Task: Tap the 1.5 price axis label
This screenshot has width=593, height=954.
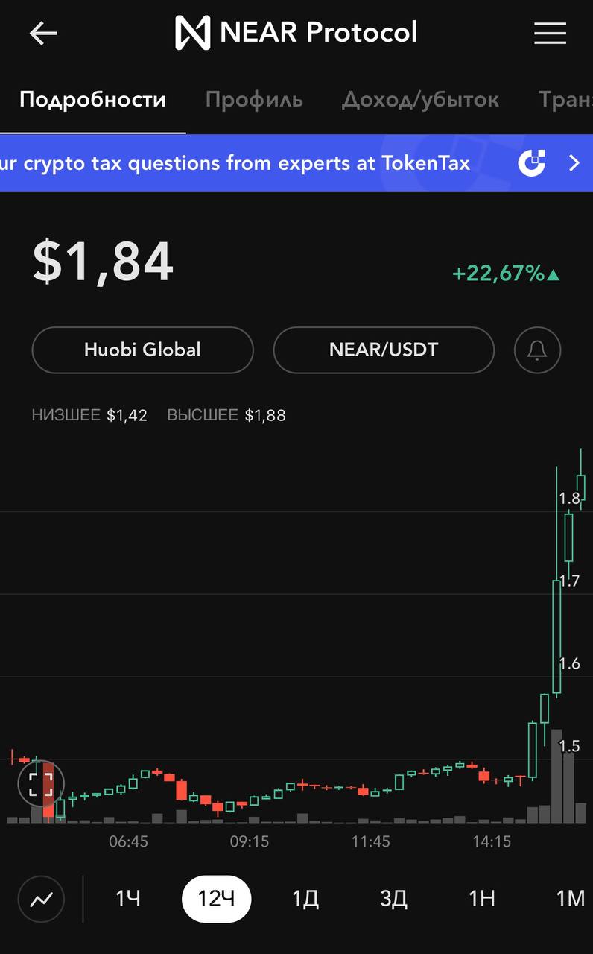Action: (569, 746)
